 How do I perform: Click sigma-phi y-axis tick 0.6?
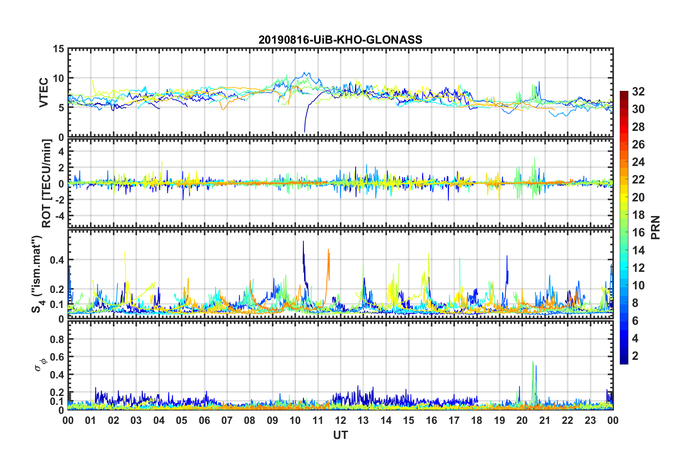[x=57, y=357]
